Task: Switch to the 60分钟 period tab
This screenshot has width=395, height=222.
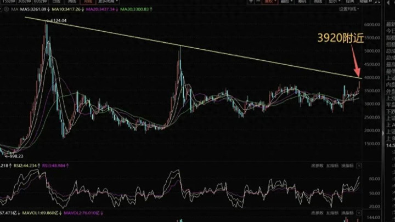Action: 40,1
